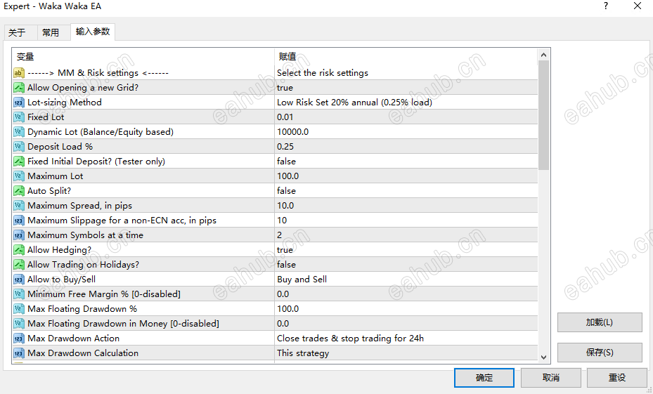Click the Allow Hedging true value
The height and width of the screenshot is (394, 653).
[x=285, y=250]
